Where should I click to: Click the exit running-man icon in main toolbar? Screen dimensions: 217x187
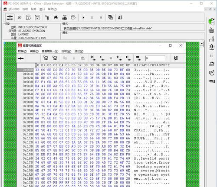coord(120,17)
